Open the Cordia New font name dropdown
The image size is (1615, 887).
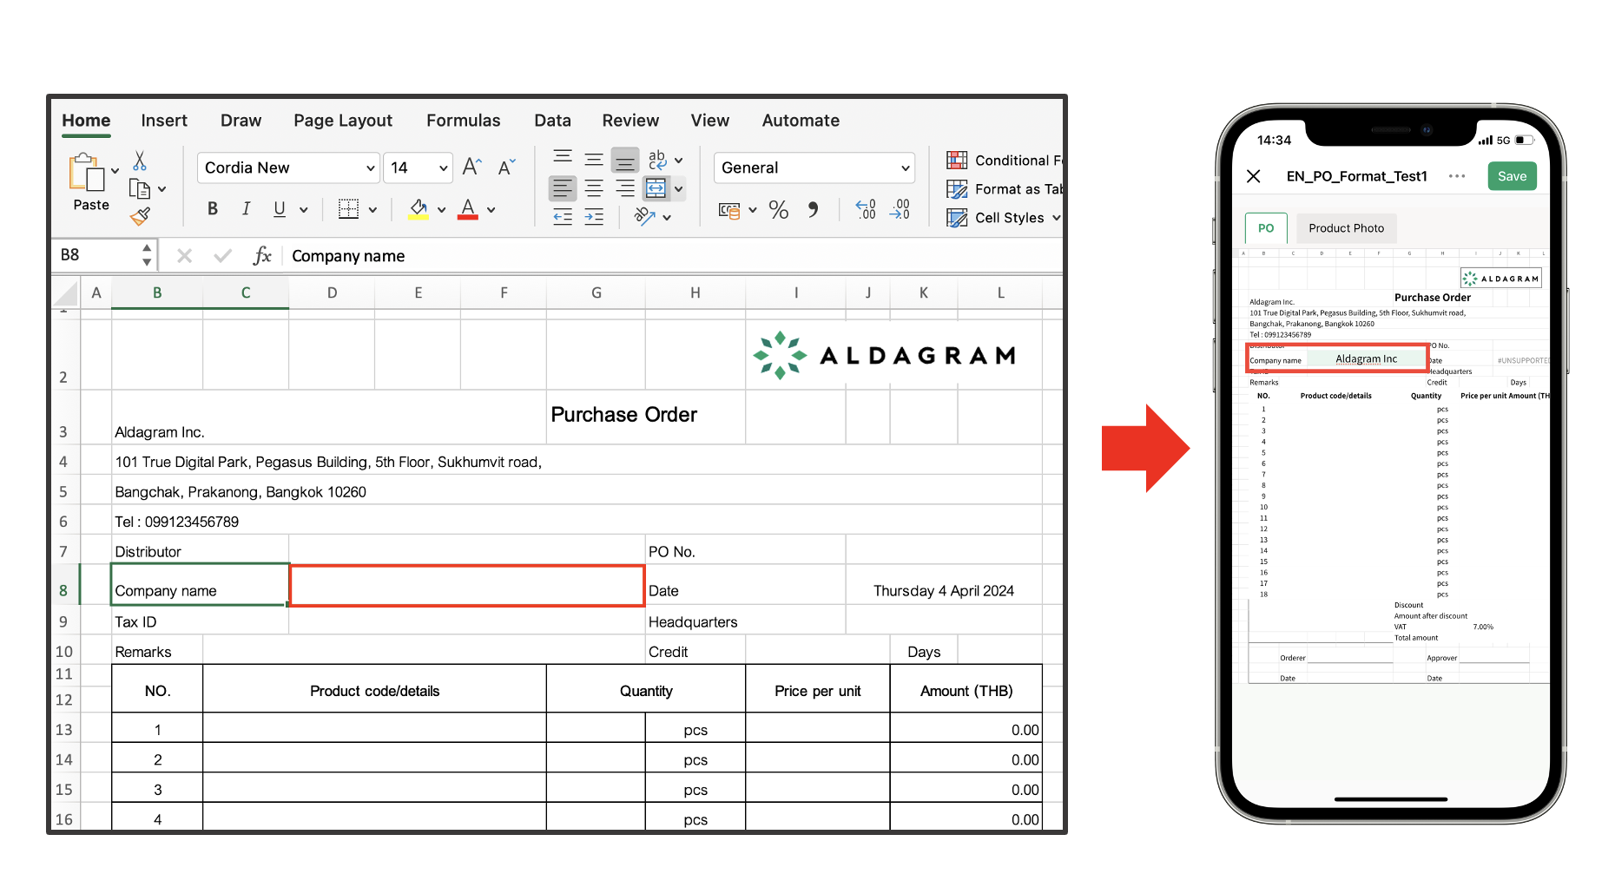point(371,168)
